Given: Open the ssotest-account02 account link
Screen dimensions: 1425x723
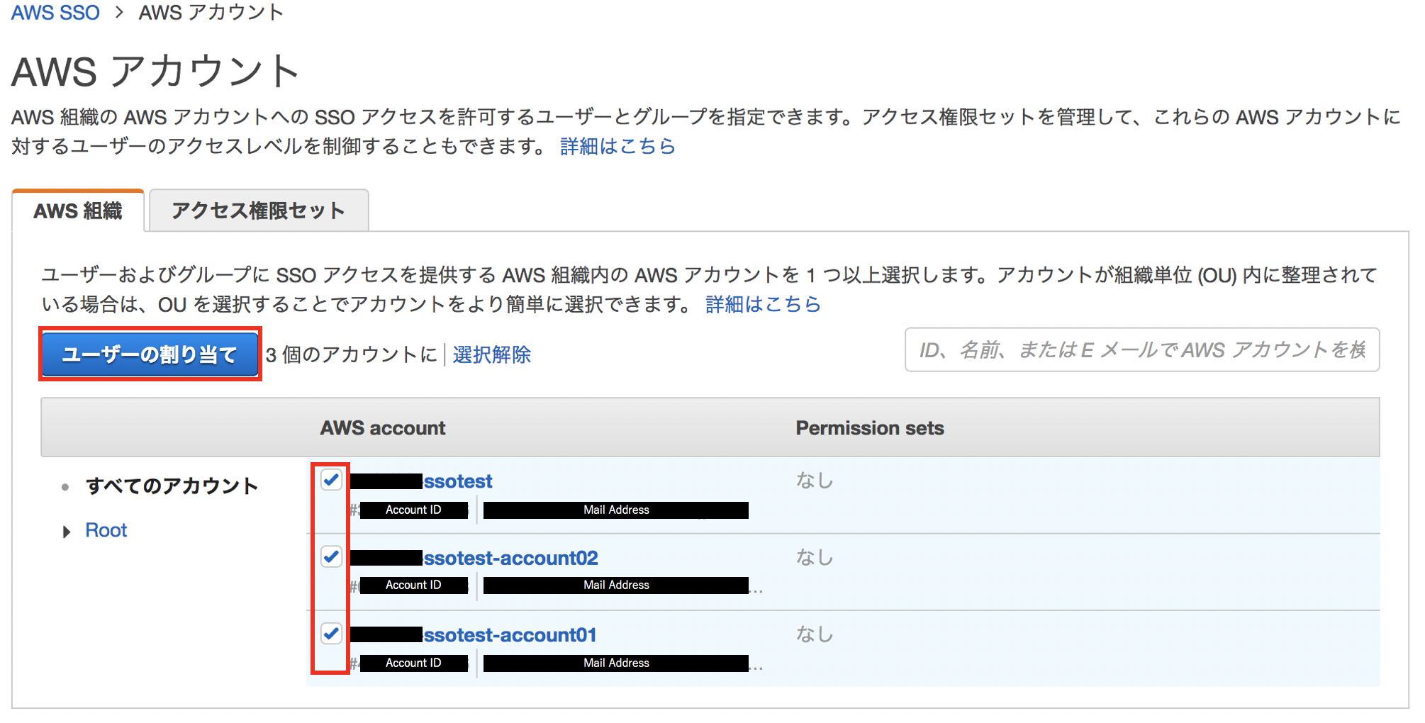Looking at the screenshot, I should [510, 558].
